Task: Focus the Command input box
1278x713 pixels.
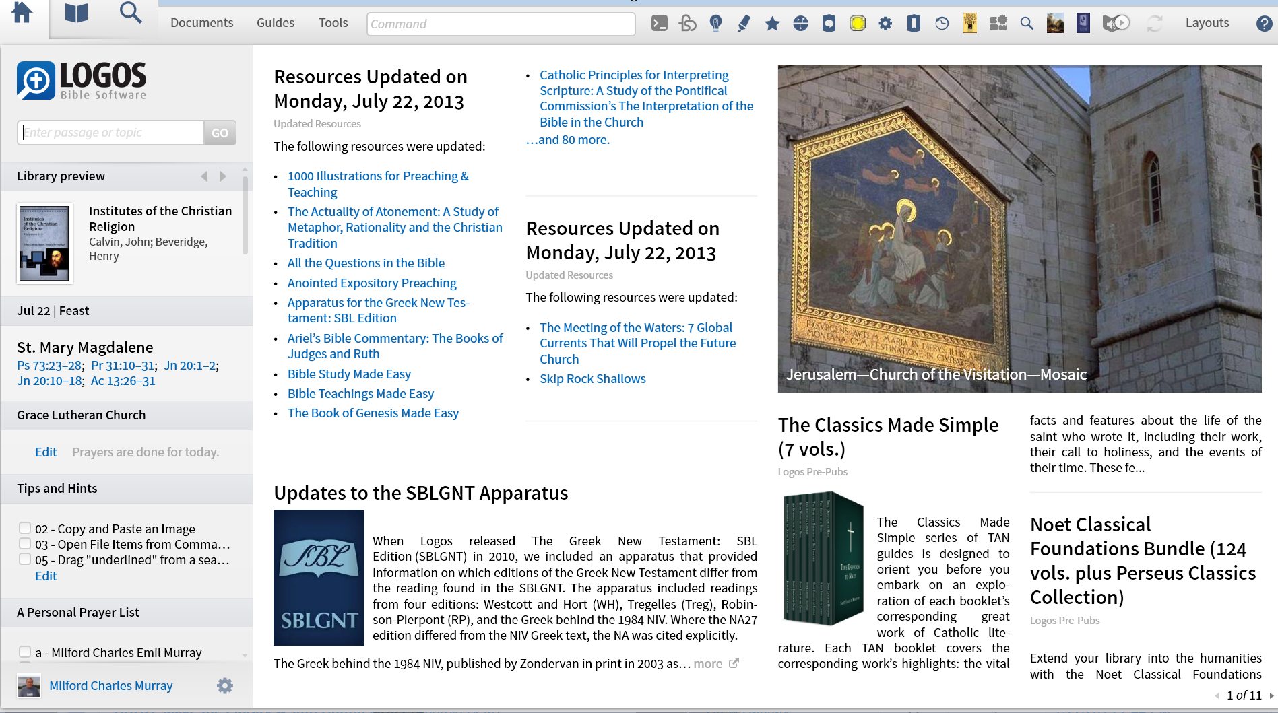Action: (501, 24)
